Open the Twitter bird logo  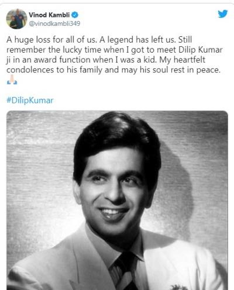coord(223,14)
